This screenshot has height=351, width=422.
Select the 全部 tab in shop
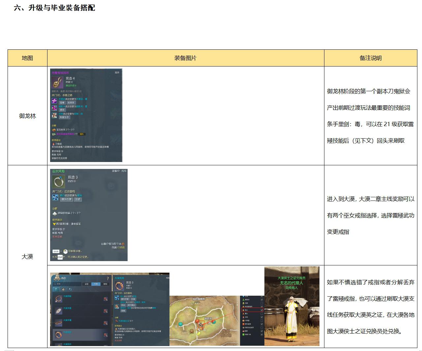point(87,284)
